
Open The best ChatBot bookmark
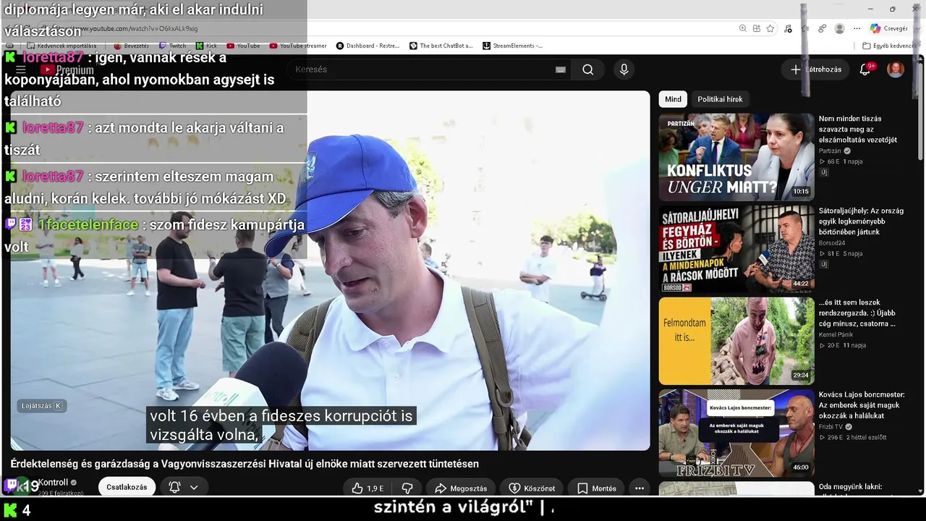[x=441, y=46]
